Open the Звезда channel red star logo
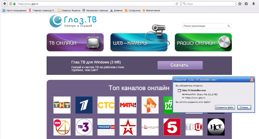This screenshot has height=139, width=259. coord(128,127)
